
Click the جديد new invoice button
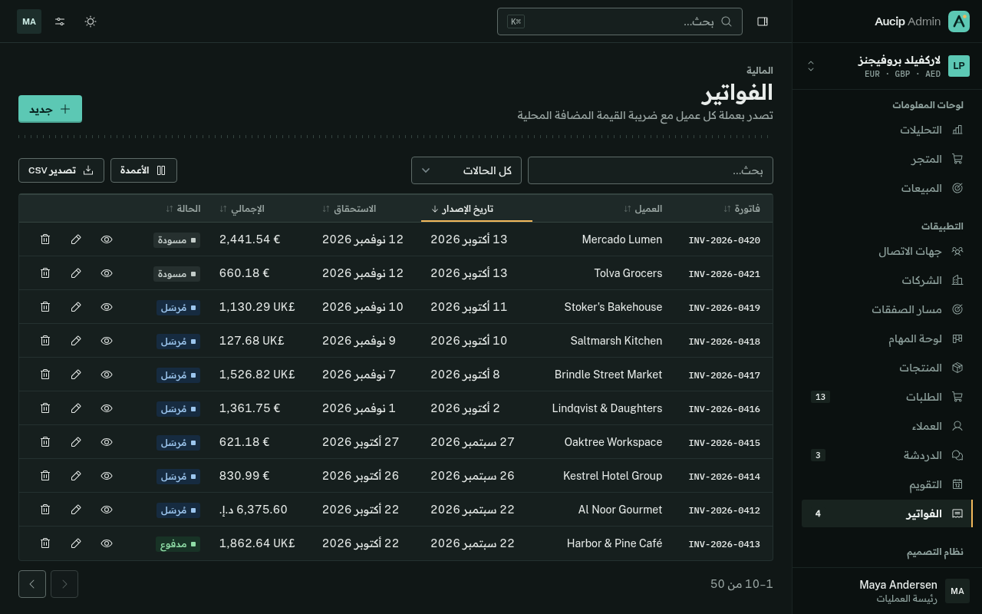click(x=50, y=109)
